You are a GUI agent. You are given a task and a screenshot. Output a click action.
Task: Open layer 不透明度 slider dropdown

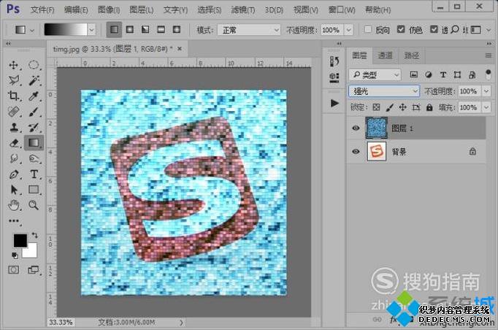click(x=486, y=91)
